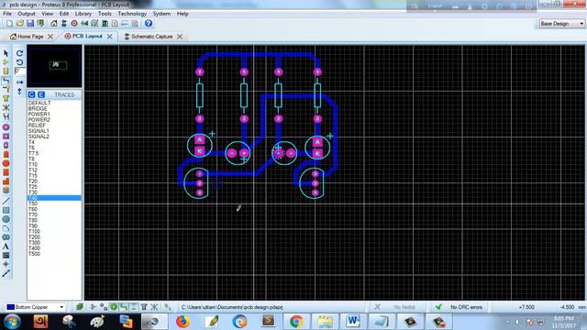The image size is (587, 330).
Task: Open the Output menu
Action: 27,14
